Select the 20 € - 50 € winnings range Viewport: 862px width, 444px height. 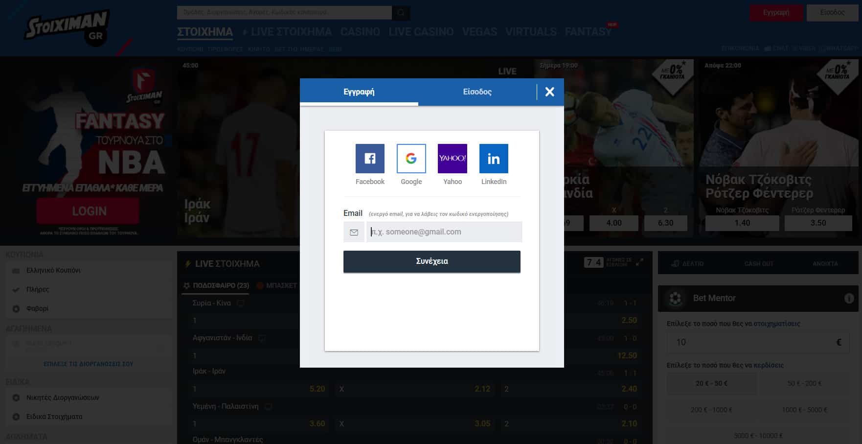[711, 384]
